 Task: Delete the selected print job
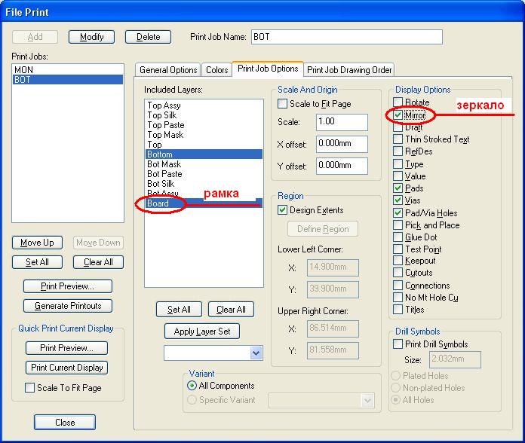[148, 37]
